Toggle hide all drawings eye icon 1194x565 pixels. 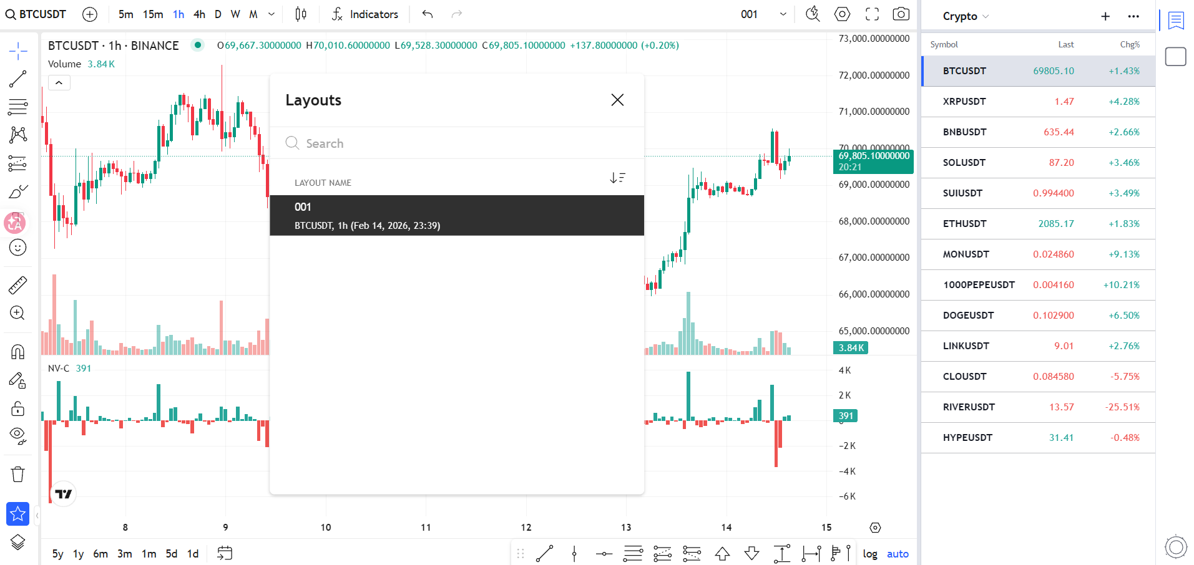pyautogui.click(x=18, y=436)
